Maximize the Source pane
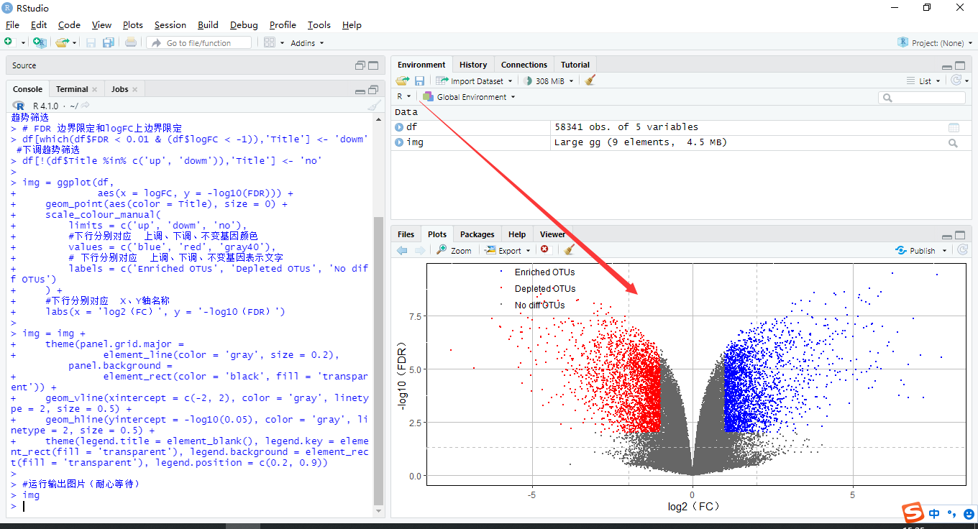978x529 pixels. click(373, 65)
